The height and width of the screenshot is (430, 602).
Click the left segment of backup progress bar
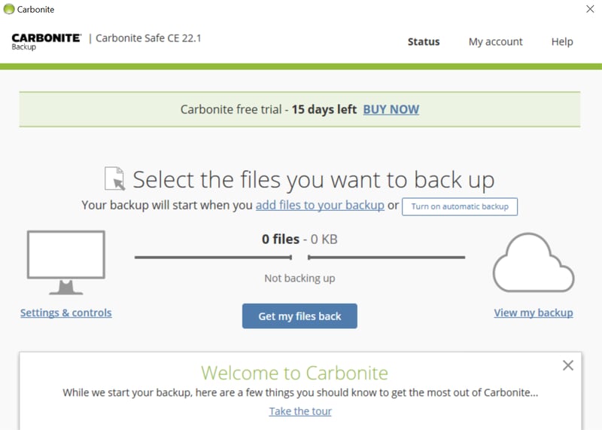(213, 258)
